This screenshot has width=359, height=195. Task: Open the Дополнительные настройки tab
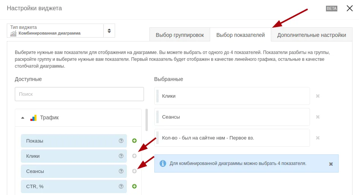(x=312, y=35)
